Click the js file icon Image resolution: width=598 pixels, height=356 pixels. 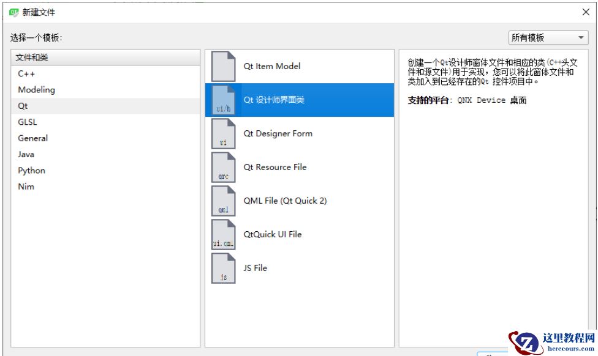point(224,268)
